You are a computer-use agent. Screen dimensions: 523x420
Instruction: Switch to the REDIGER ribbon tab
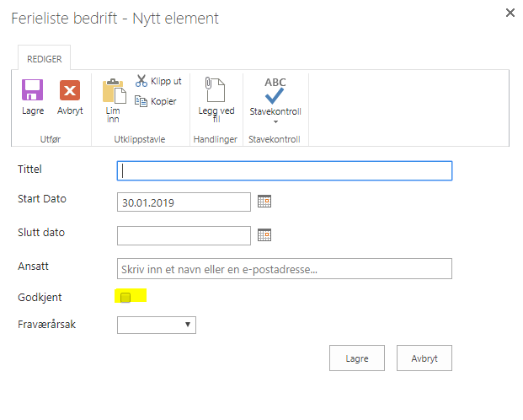pyautogui.click(x=44, y=58)
